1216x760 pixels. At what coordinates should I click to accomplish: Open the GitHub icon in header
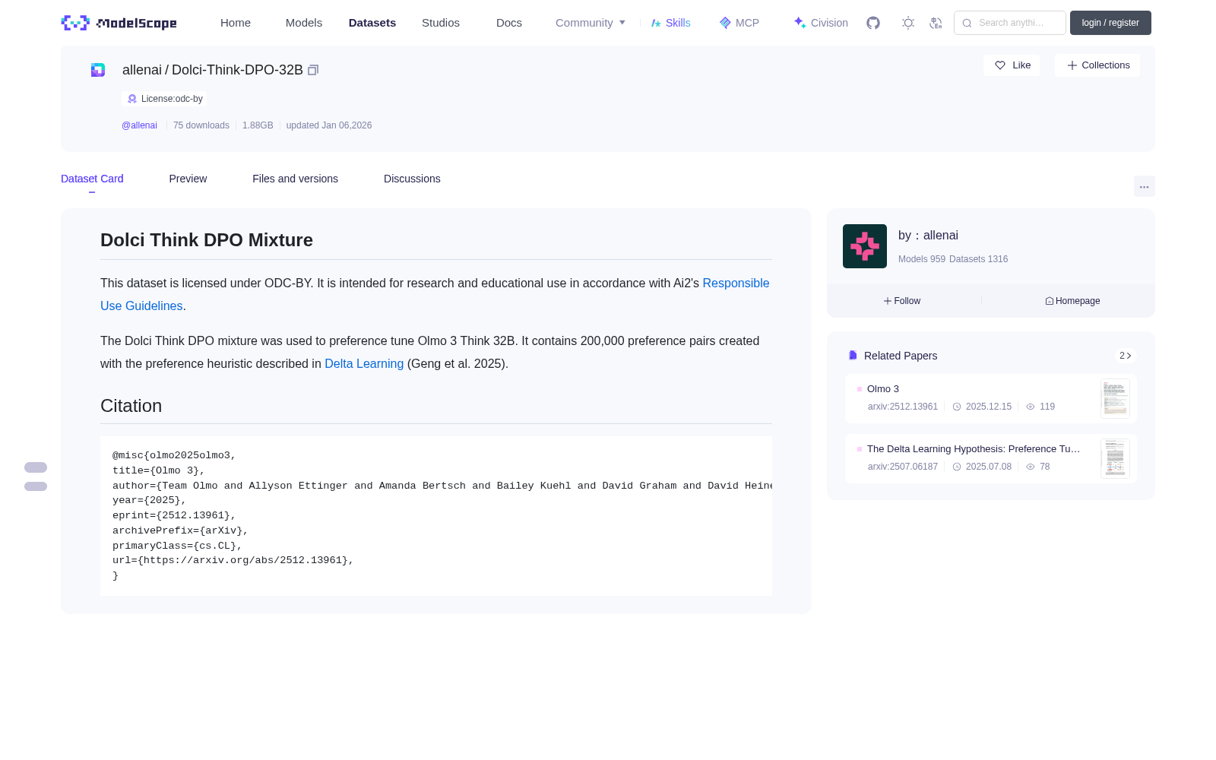point(873,23)
